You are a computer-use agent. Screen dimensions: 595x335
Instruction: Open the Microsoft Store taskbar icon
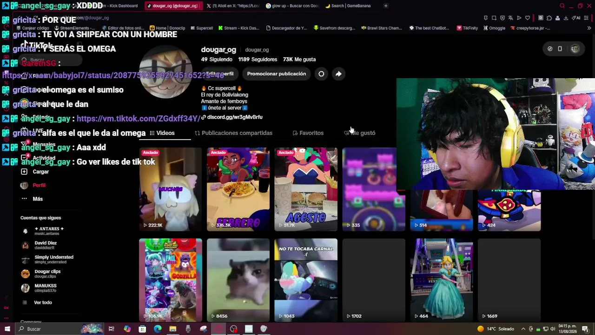(142, 329)
